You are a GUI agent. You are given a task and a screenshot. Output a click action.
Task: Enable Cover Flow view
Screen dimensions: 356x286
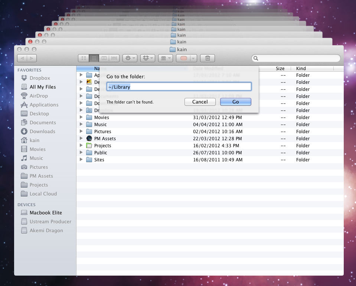(114, 58)
